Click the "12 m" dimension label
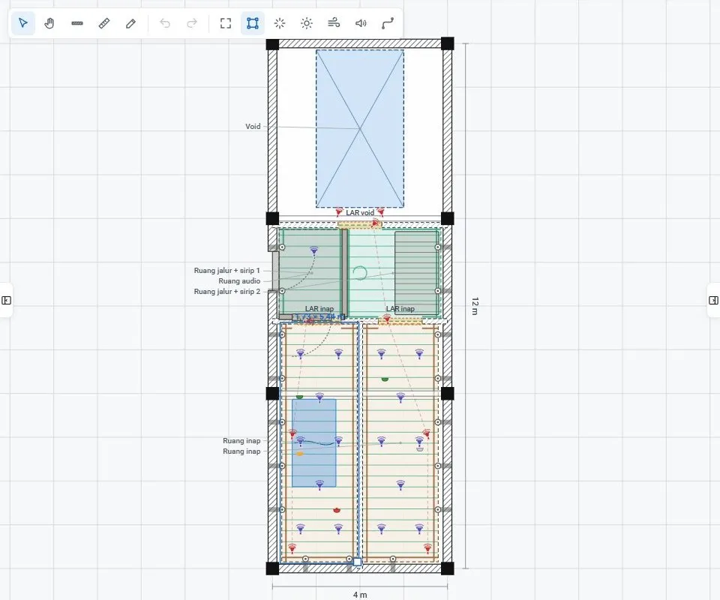This screenshot has width=720, height=600. (x=475, y=306)
